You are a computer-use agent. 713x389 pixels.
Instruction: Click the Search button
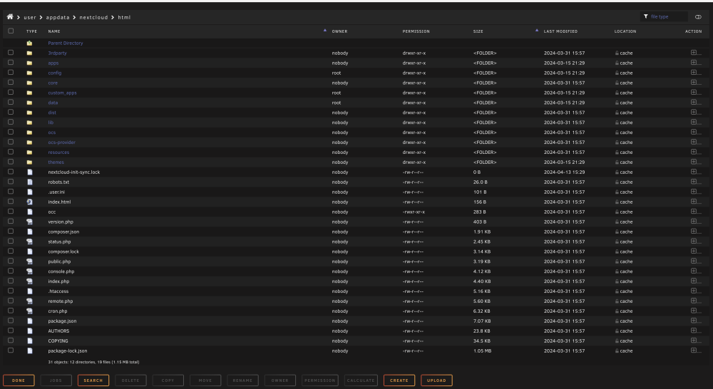click(x=93, y=380)
